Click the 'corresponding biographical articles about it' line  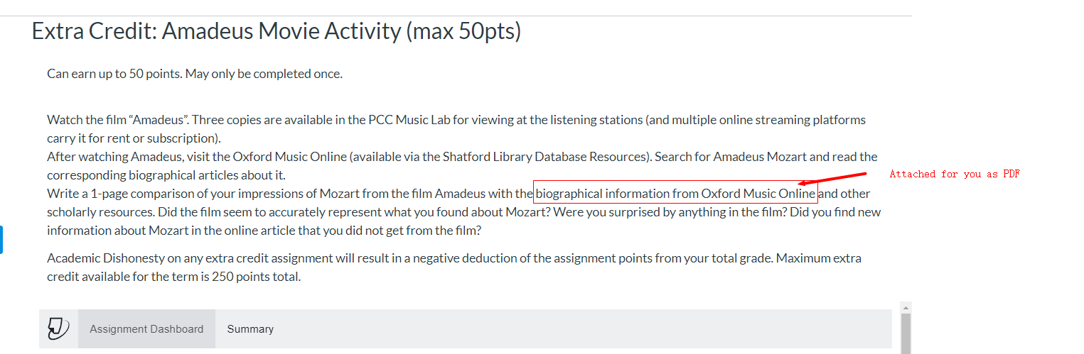click(166, 175)
